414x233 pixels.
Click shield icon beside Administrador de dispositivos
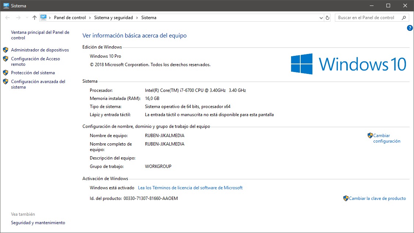coord(6,50)
